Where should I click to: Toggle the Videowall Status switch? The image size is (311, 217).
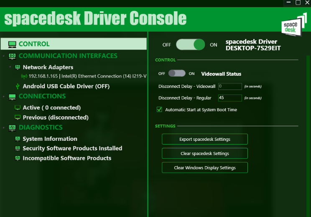tap(177, 74)
